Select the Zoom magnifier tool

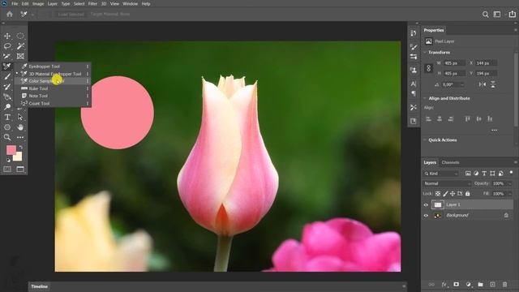[x=7, y=137]
